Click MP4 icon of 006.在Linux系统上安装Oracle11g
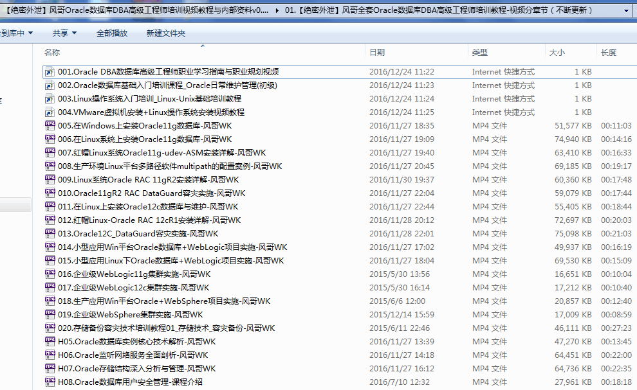 tap(50, 139)
